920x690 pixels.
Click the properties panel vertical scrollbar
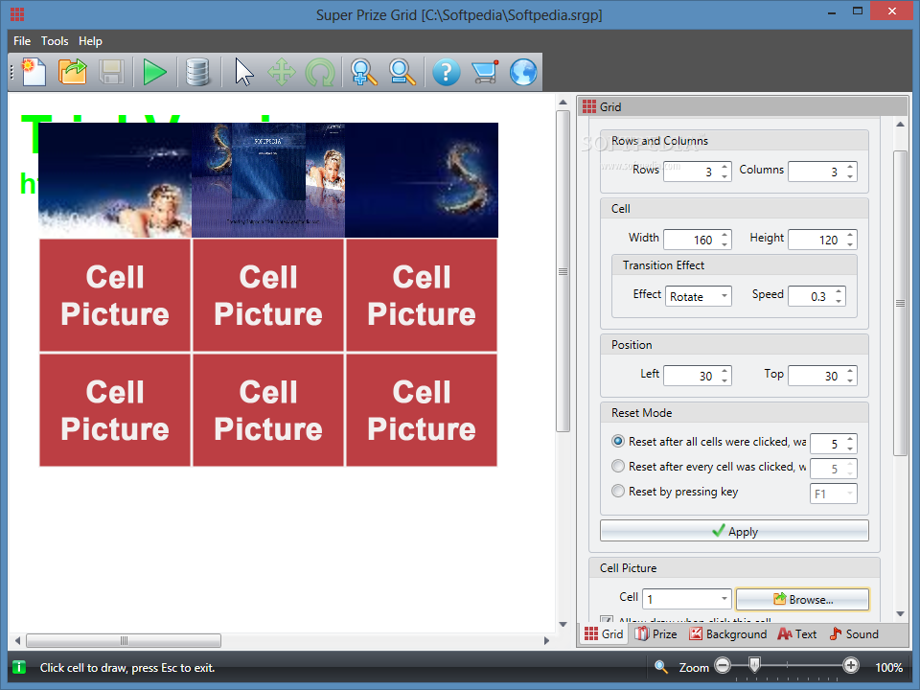pyautogui.click(x=900, y=303)
